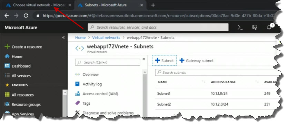Image resolution: width=289 pixels, height=128 pixels.
Task: Click the address bar URL
Action: point(159,16)
